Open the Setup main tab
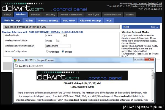This screenshot has width=165, height=110. [7, 14]
